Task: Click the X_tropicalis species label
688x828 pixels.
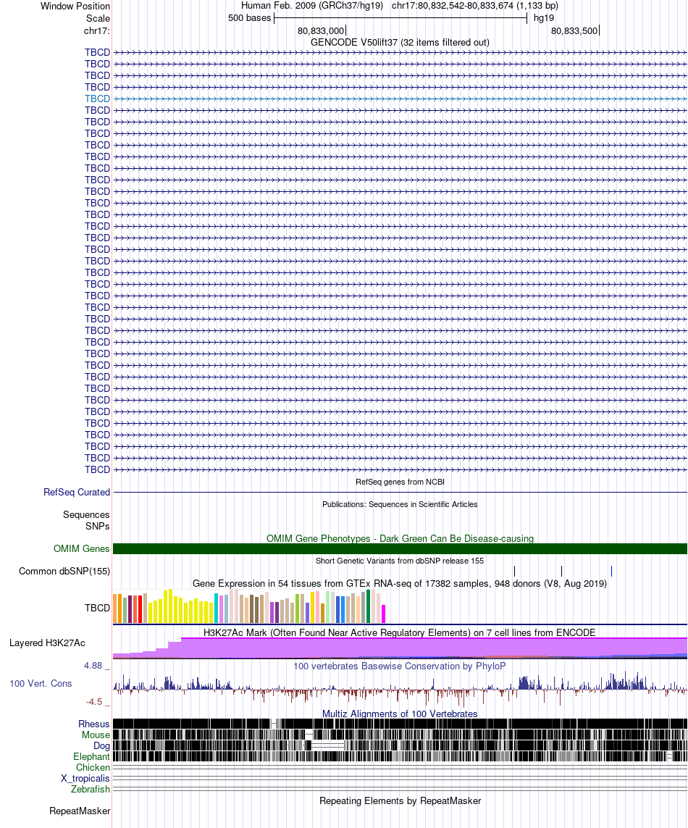Action: (x=85, y=778)
